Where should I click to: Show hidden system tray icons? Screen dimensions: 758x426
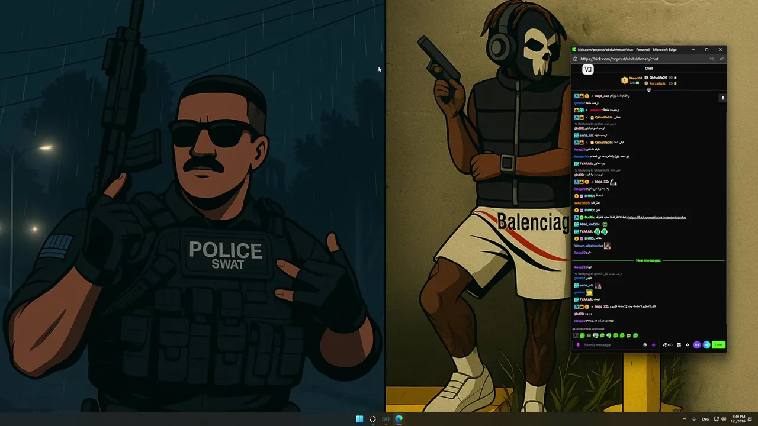pos(685,419)
